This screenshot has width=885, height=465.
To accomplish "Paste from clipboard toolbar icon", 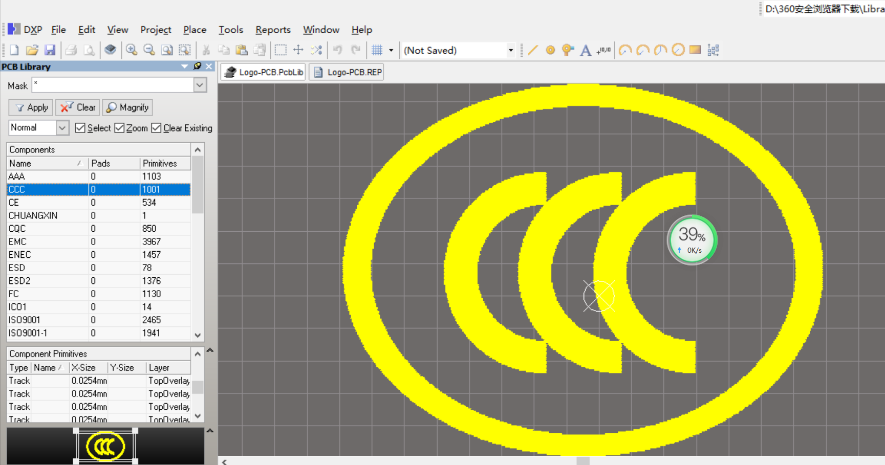I will pyautogui.click(x=242, y=50).
